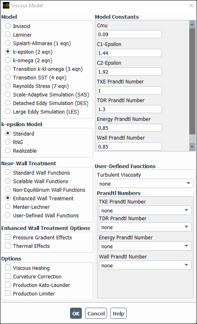The height and width of the screenshot is (324, 197).
Task: Choose Transition k-kl-omega (3 eqn)
Action: (x=8, y=69)
